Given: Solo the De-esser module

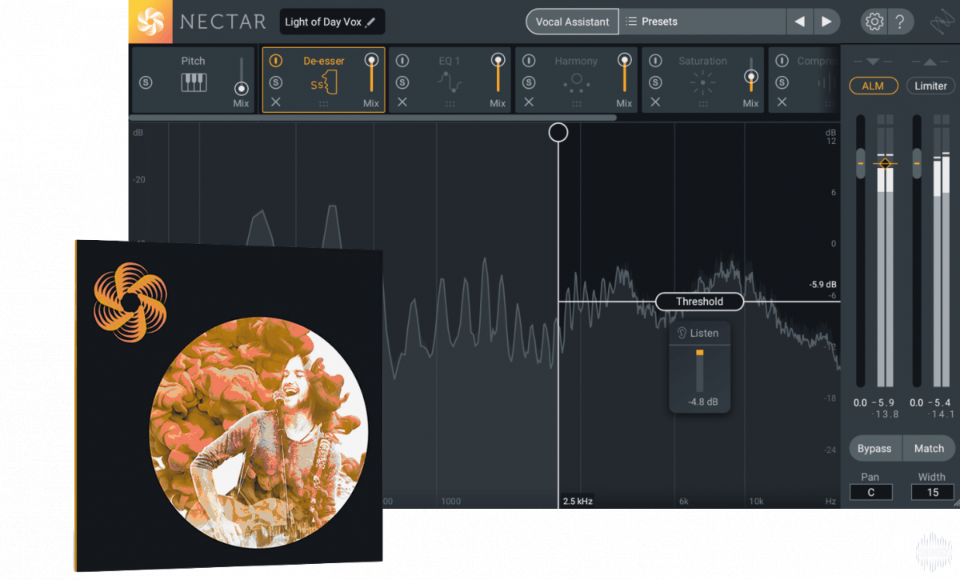Looking at the screenshot, I should click(x=275, y=82).
